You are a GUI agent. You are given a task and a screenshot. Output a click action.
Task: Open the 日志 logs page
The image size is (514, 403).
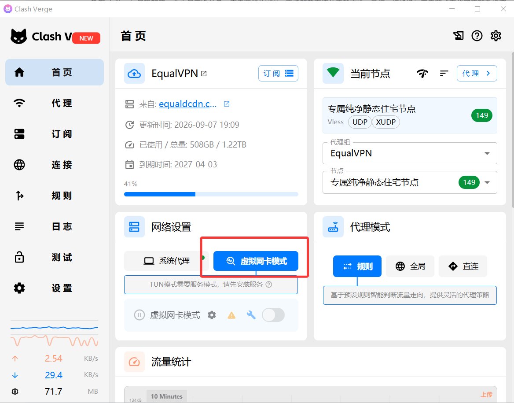(55, 226)
